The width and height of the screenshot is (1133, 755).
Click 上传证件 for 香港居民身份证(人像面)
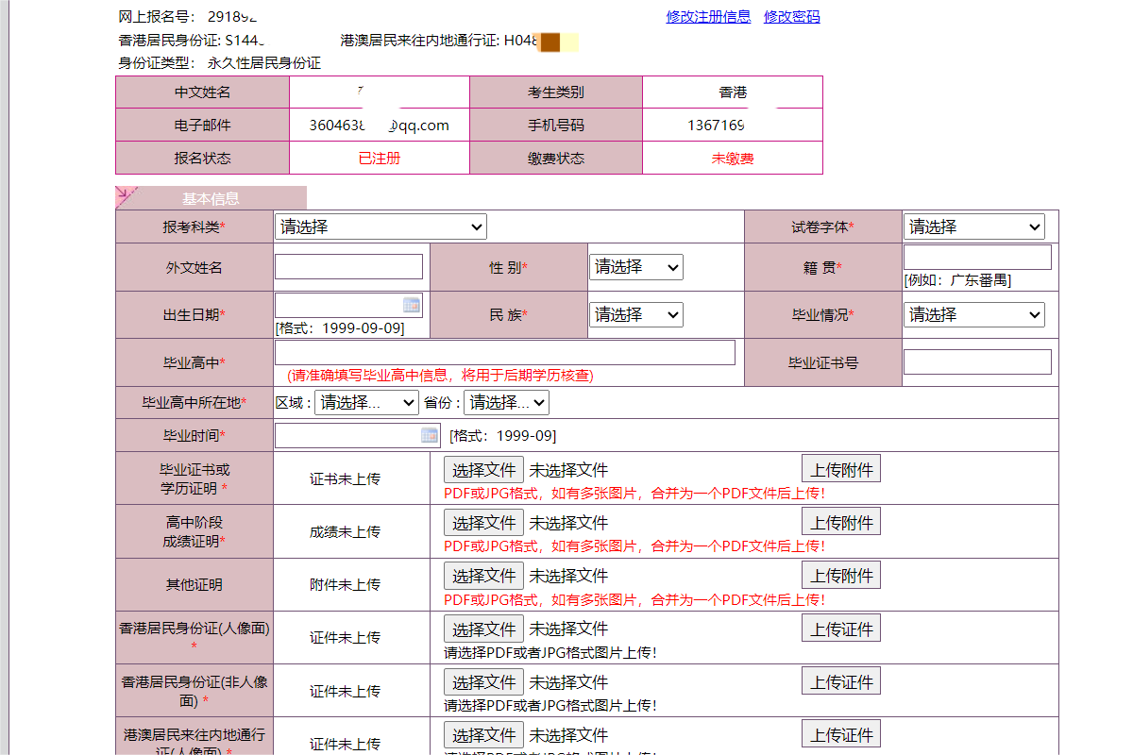pos(841,629)
